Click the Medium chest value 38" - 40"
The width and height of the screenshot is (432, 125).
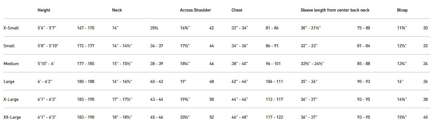click(x=240, y=64)
